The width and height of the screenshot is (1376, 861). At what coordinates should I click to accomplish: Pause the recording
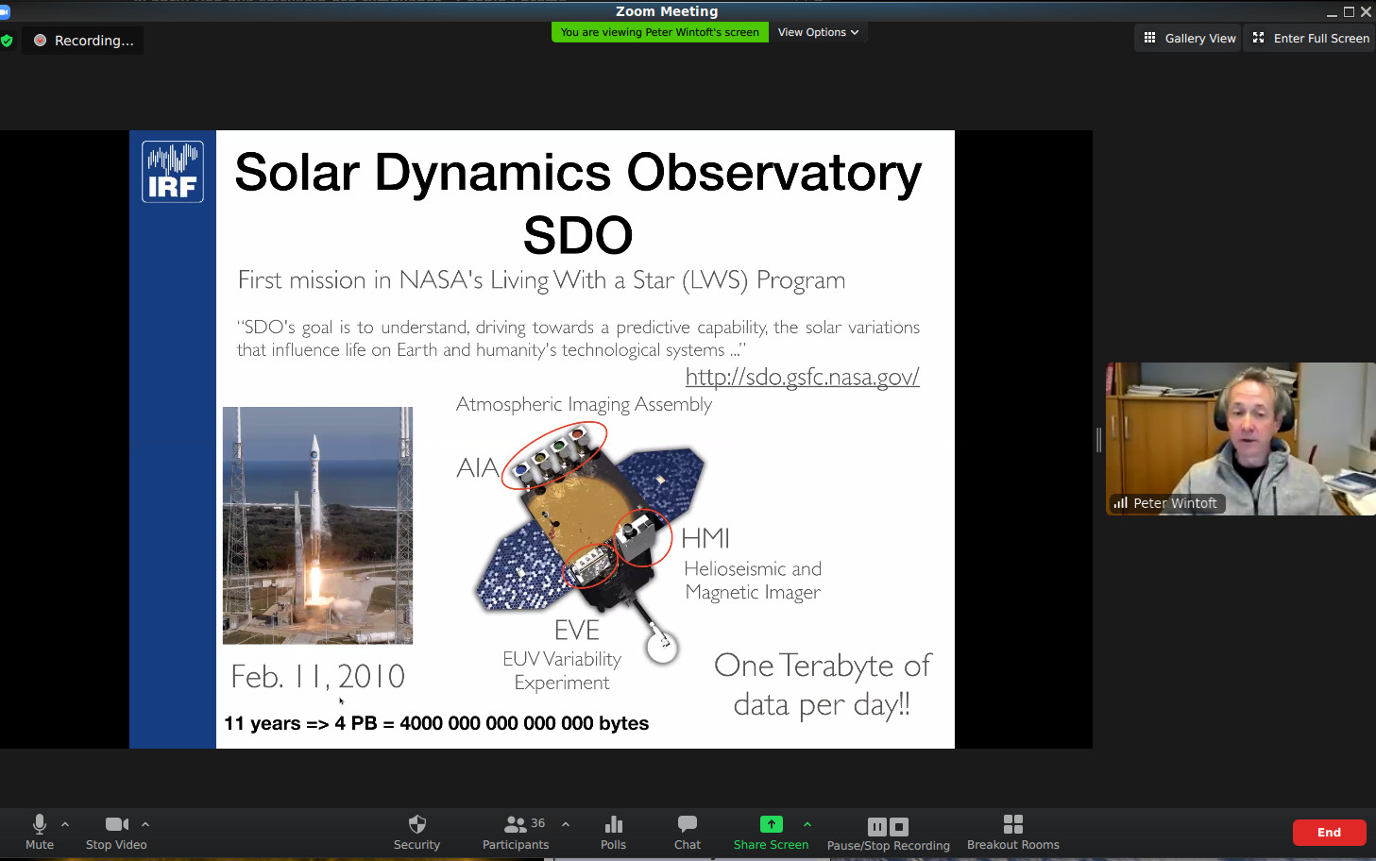(877, 827)
